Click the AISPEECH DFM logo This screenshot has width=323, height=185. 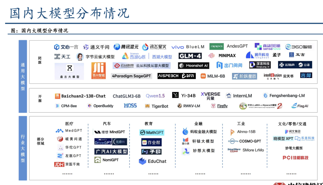[176, 76]
